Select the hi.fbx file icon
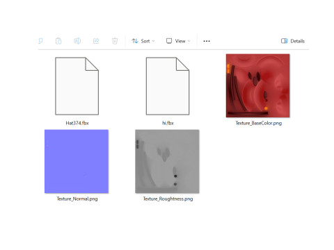Image resolution: width=334 pixels, height=250 pixels. [x=168, y=86]
